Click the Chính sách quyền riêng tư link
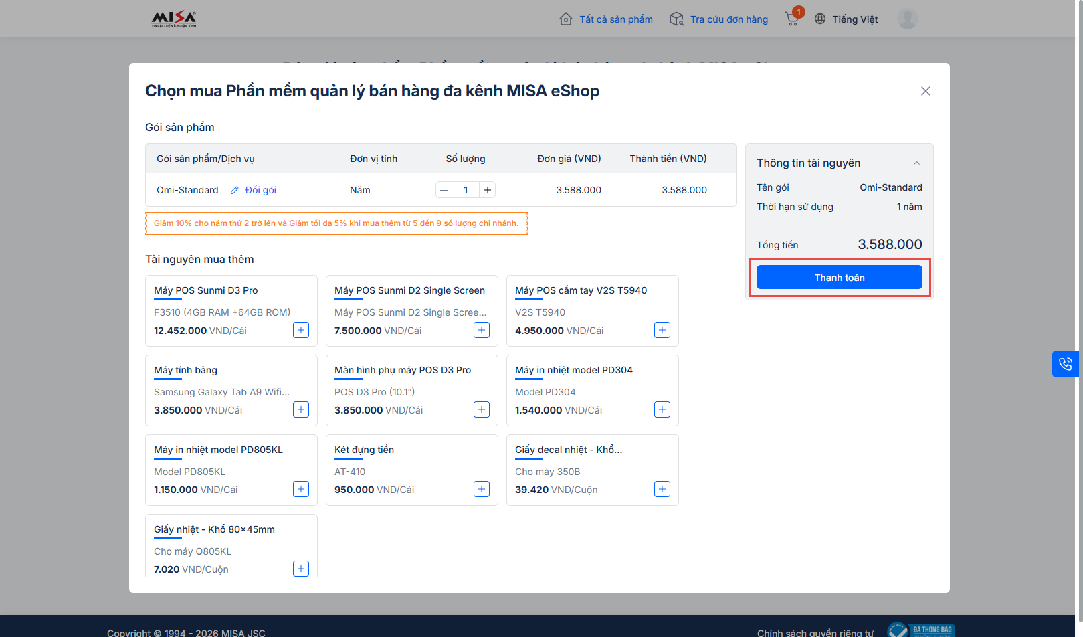 tap(815, 633)
